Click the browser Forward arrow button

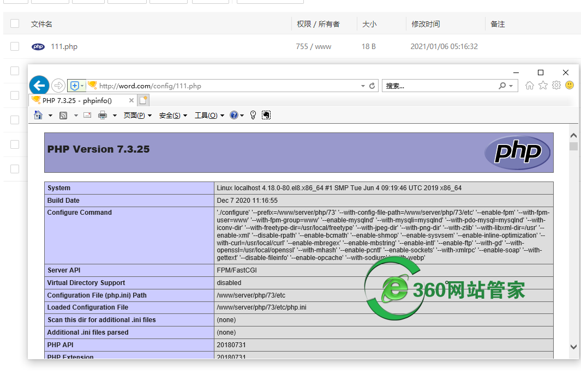coord(58,86)
